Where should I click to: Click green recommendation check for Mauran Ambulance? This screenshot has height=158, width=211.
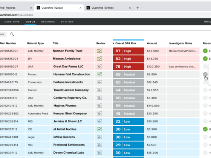coord(205,59)
